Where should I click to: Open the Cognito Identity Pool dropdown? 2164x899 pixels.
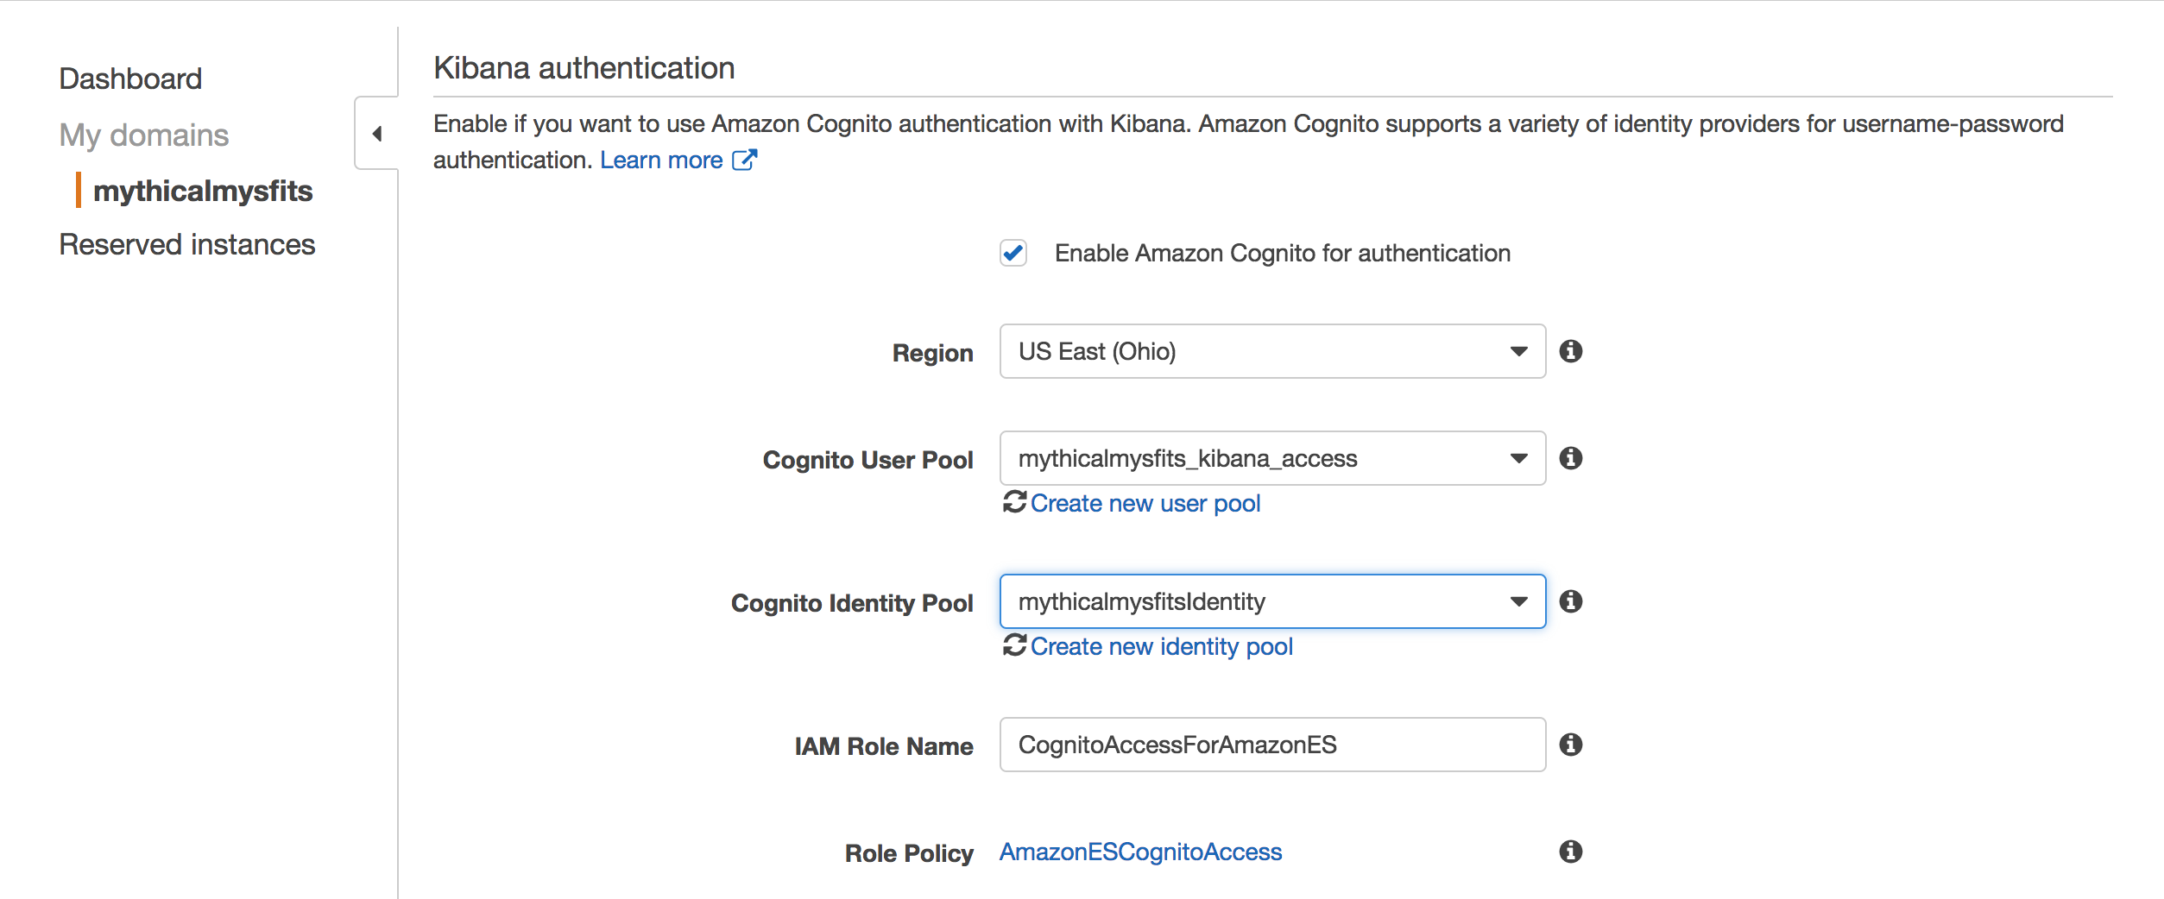[1272, 601]
